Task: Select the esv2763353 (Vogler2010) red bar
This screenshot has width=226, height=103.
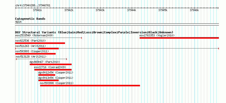Action: [179, 38]
